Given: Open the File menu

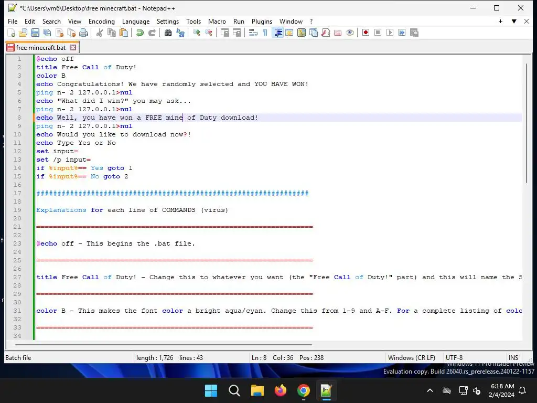Looking at the screenshot, I should [x=13, y=21].
